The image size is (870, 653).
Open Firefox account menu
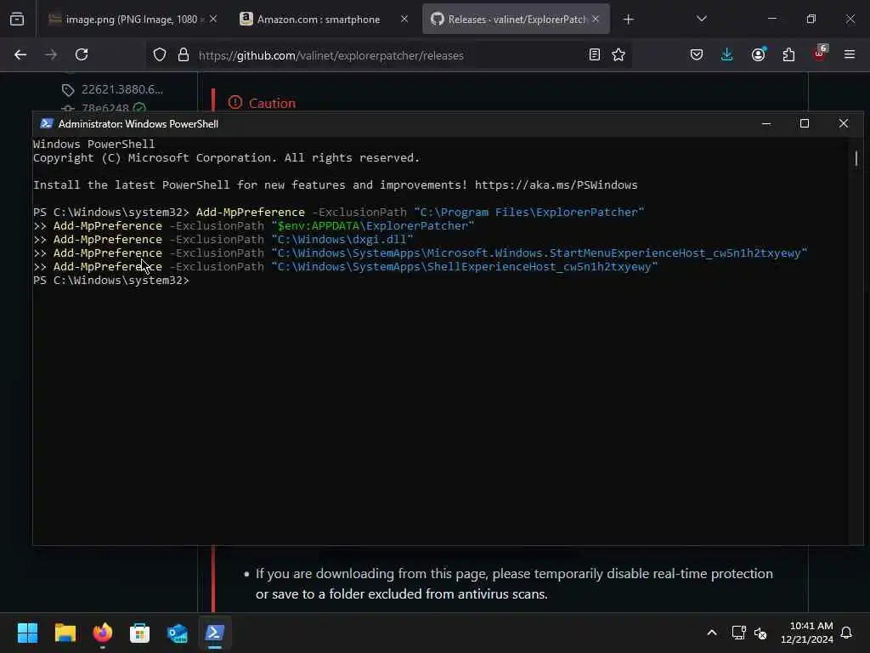[758, 55]
